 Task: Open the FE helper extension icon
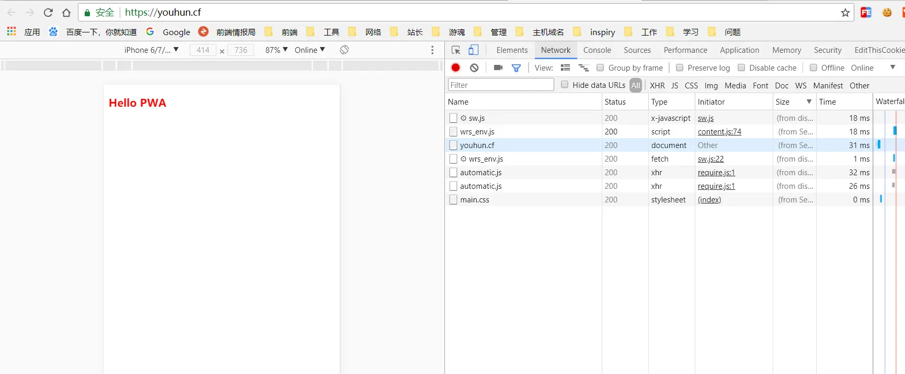[866, 13]
